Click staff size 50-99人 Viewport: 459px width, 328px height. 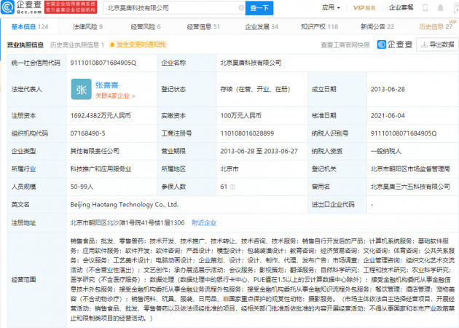tap(82, 187)
